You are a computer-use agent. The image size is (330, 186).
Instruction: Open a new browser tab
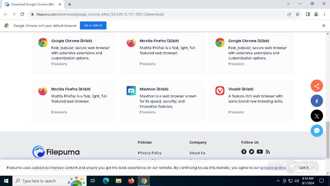pyautogui.click(x=70, y=4)
